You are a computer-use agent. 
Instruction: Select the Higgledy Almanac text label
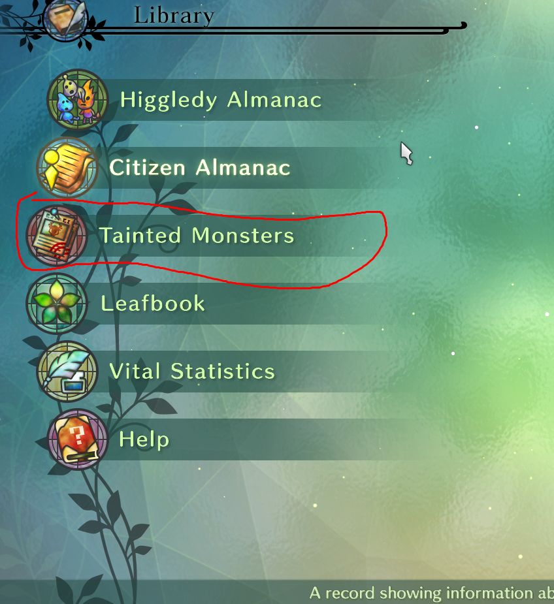(x=221, y=101)
